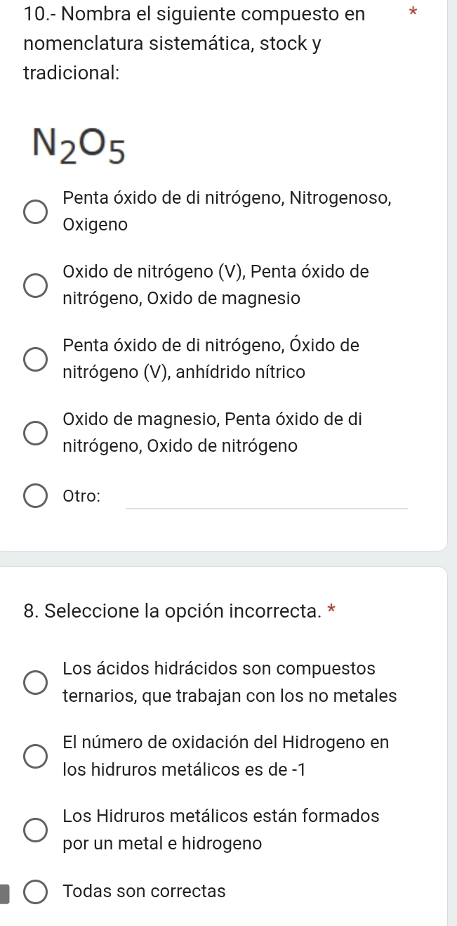Pick the radio button for the "anhídrido nítrico" answer
The height and width of the screenshot is (926, 457).
(37, 359)
